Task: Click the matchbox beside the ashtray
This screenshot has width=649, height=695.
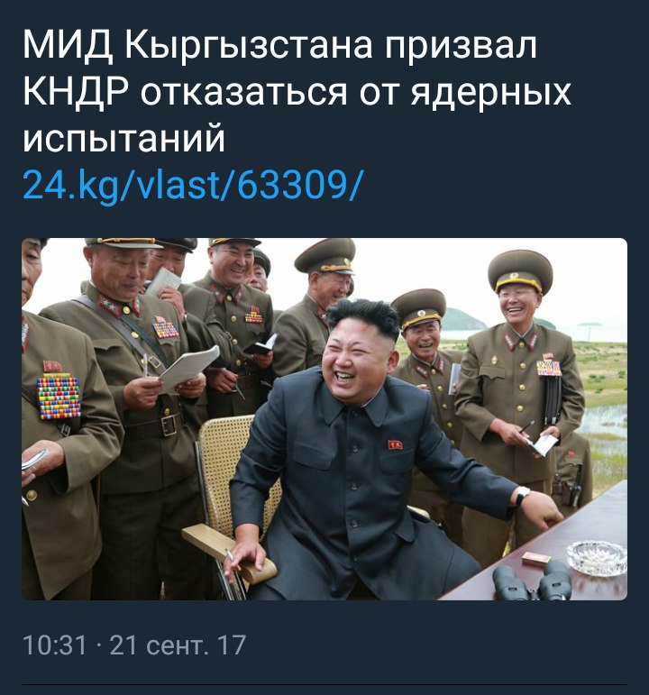Action: click(536, 559)
